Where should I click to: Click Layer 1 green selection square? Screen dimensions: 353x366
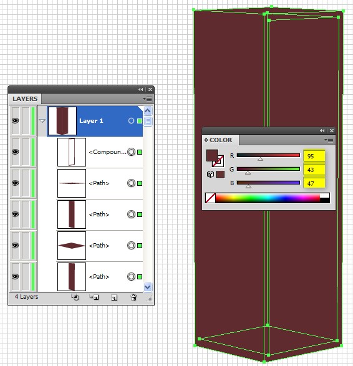pos(140,121)
